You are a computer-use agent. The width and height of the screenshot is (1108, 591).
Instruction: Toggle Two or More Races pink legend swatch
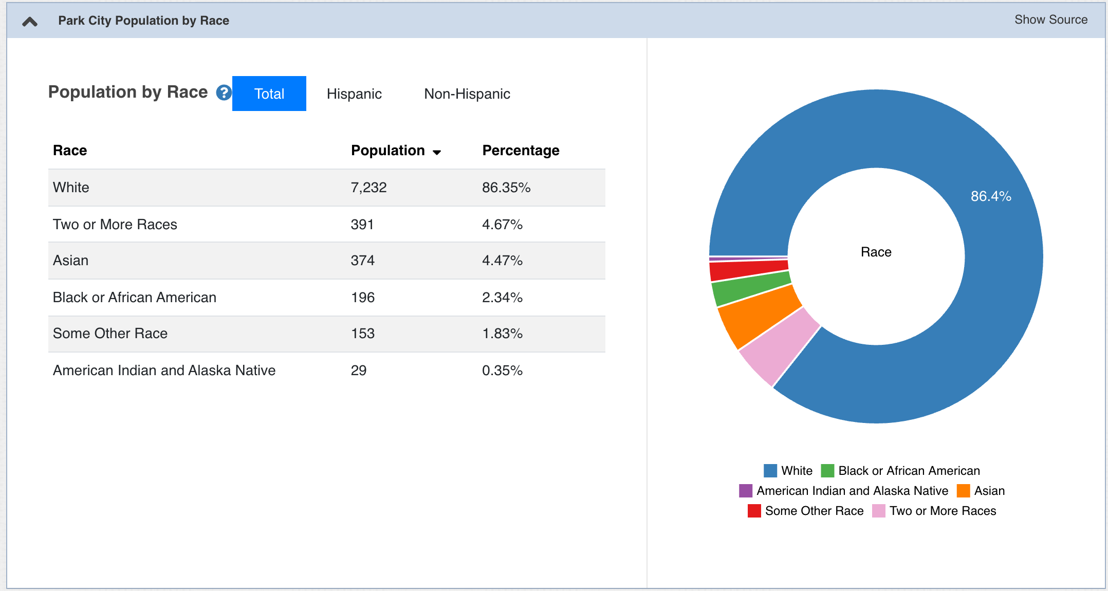point(878,511)
